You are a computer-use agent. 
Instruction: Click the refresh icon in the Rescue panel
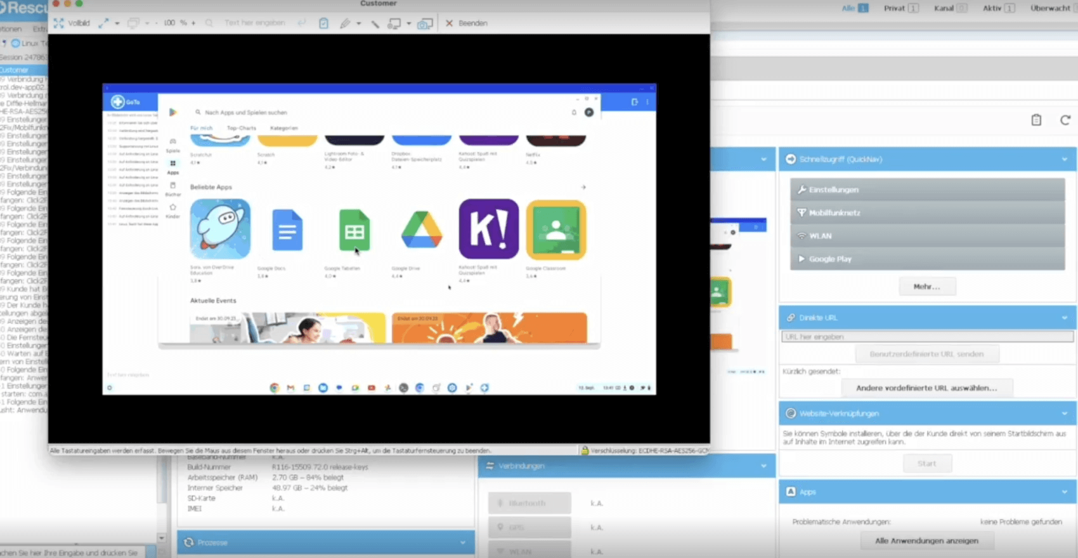(x=1065, y=120)
